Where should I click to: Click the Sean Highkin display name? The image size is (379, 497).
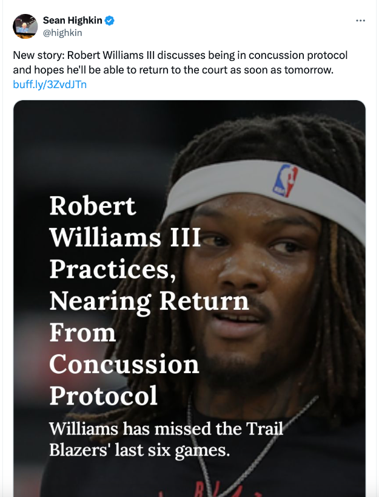tap(72, 21)
